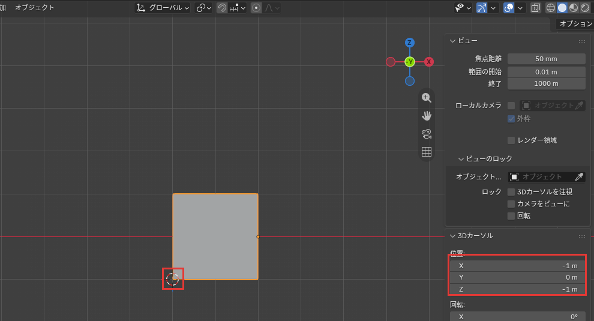Select the gray plane object in viewport
The image size is (594, 321).
(215, 237)
